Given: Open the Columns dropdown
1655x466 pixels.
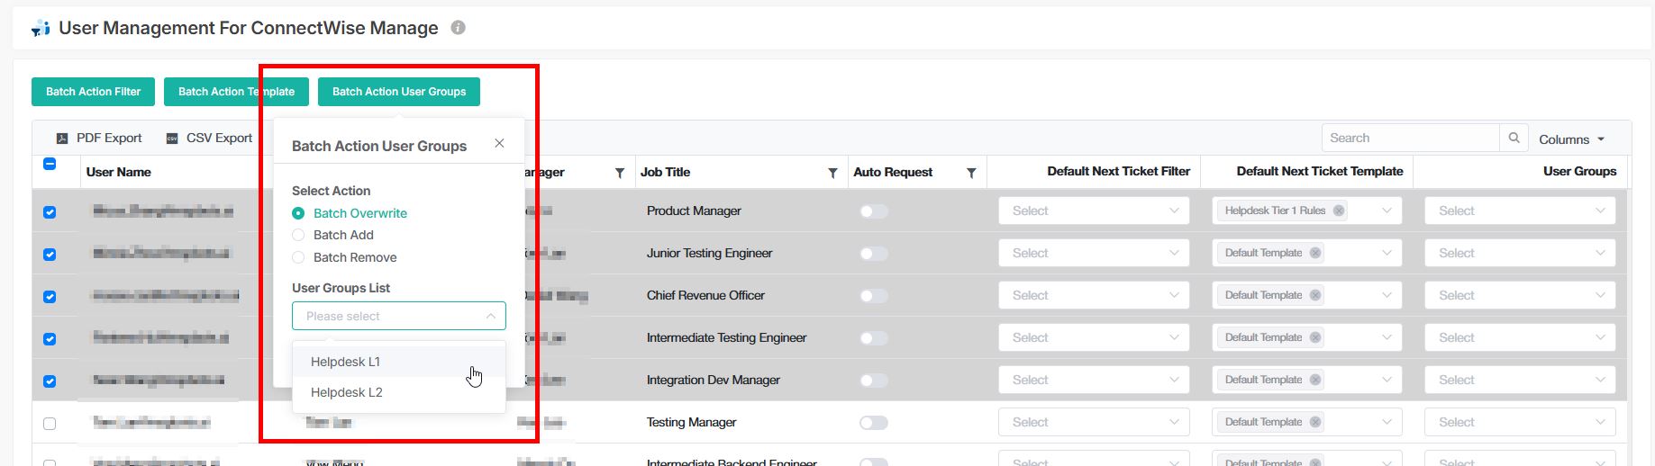Looking at the screenshot, I should click(1571, 139).
